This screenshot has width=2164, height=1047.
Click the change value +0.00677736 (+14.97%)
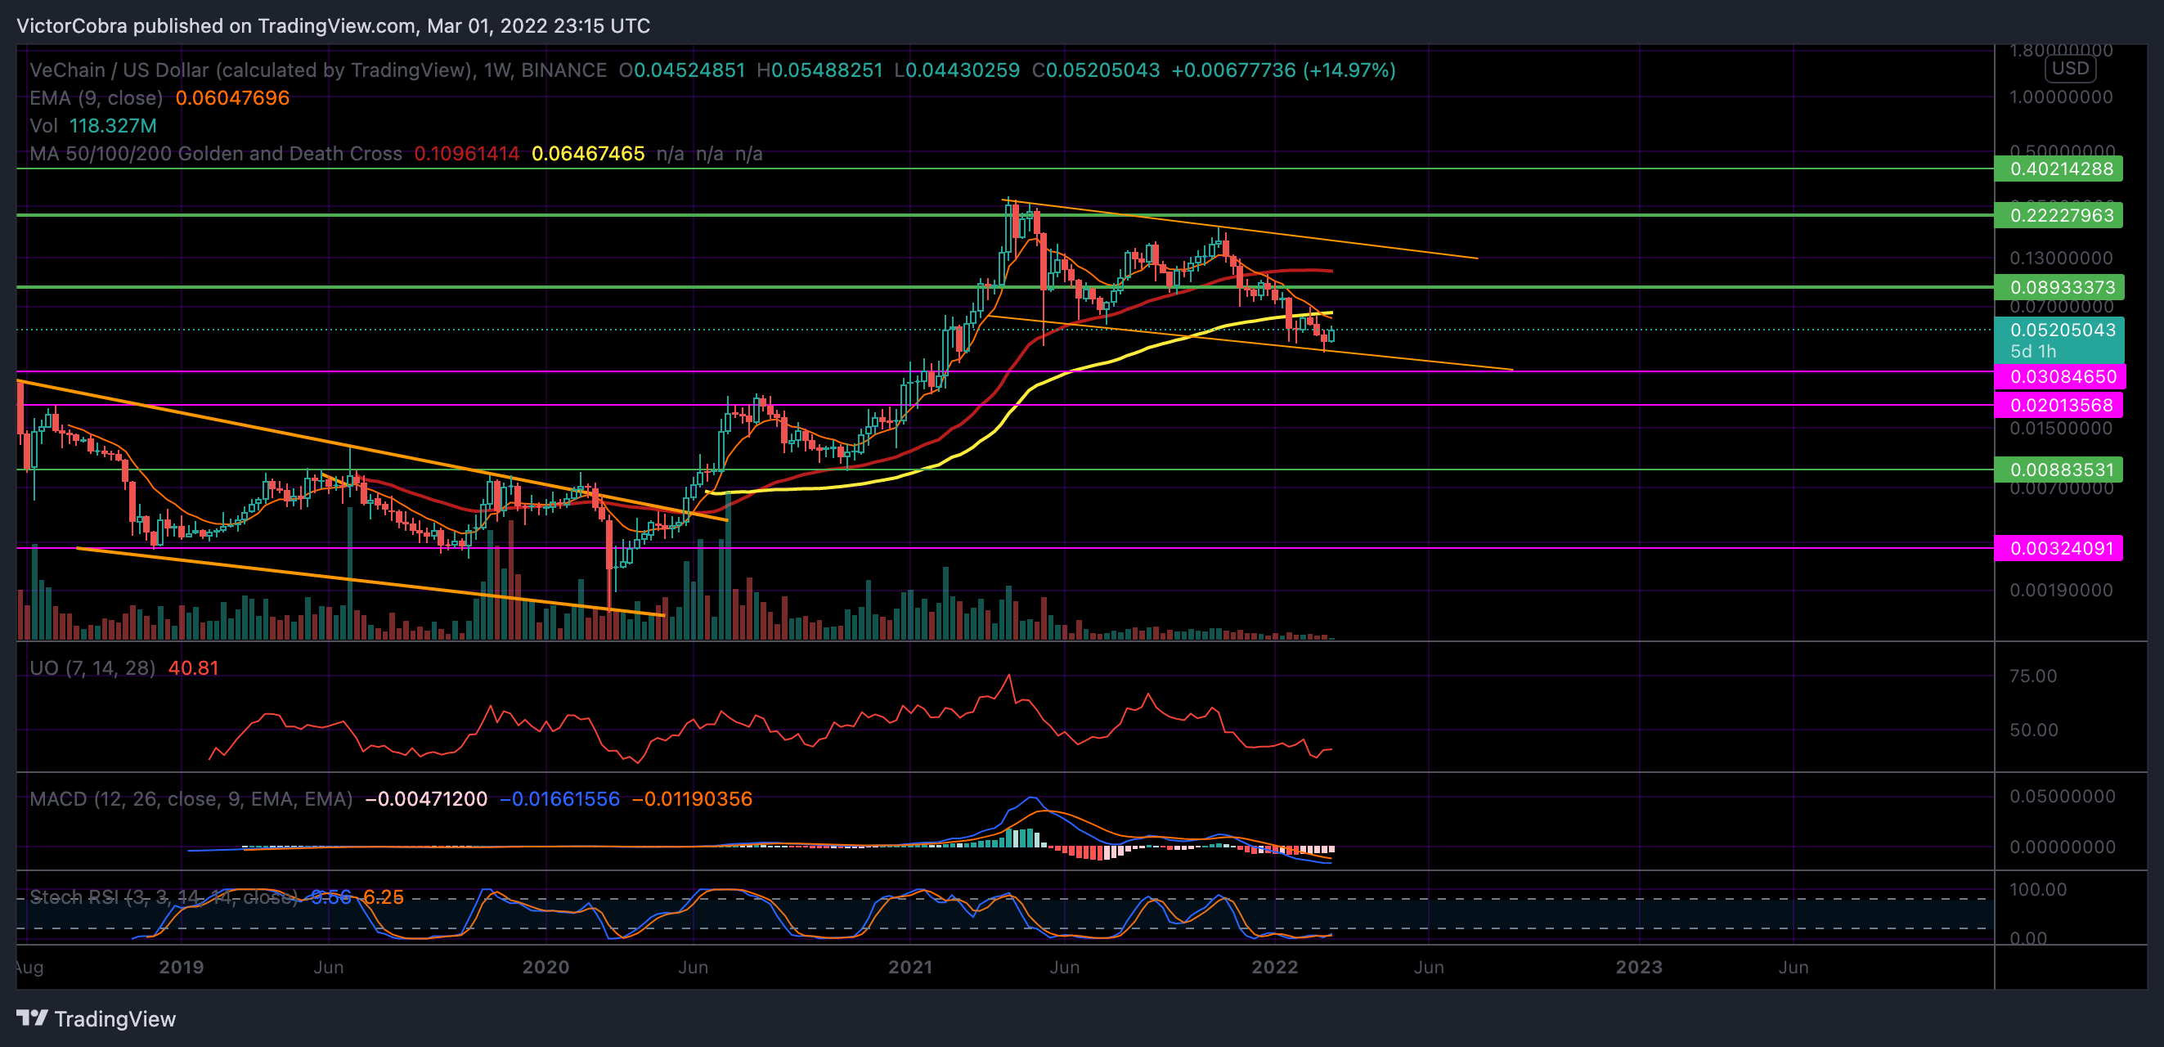(1282, 70)
